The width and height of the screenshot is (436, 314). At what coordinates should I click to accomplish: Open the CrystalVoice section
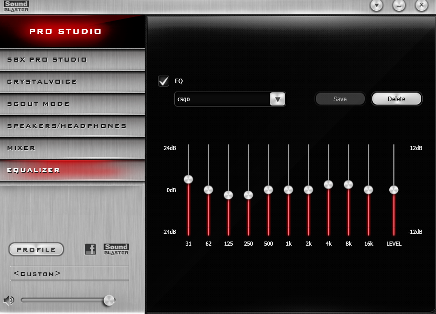pos(72,82)
